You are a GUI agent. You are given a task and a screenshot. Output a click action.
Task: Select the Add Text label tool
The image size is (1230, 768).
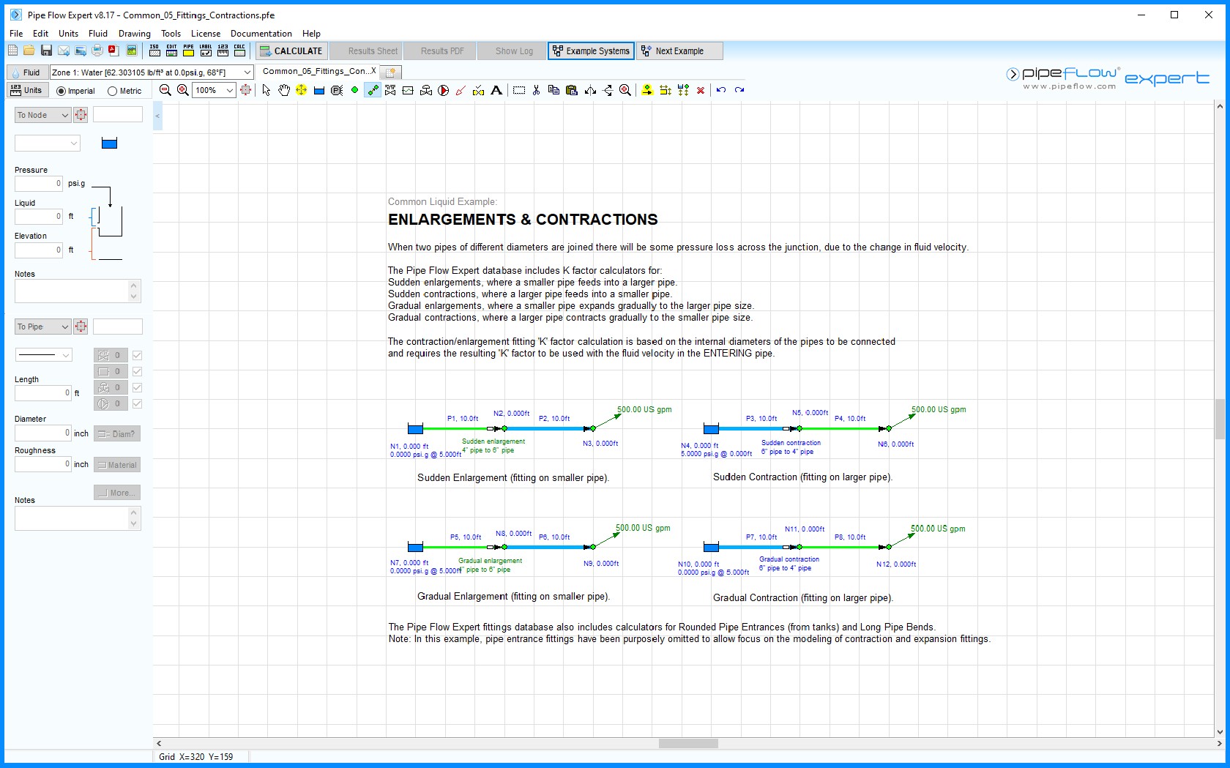click(x=496, y=90)
